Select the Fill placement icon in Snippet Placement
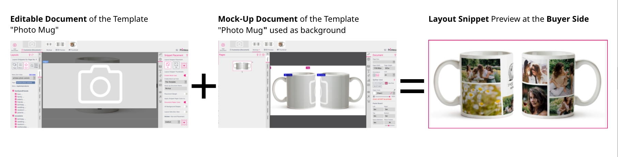 click(176, 65)
